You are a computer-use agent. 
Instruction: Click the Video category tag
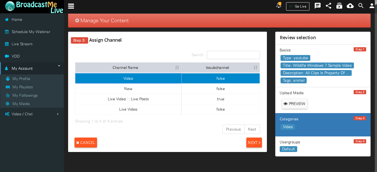click(x=288, y=127)
